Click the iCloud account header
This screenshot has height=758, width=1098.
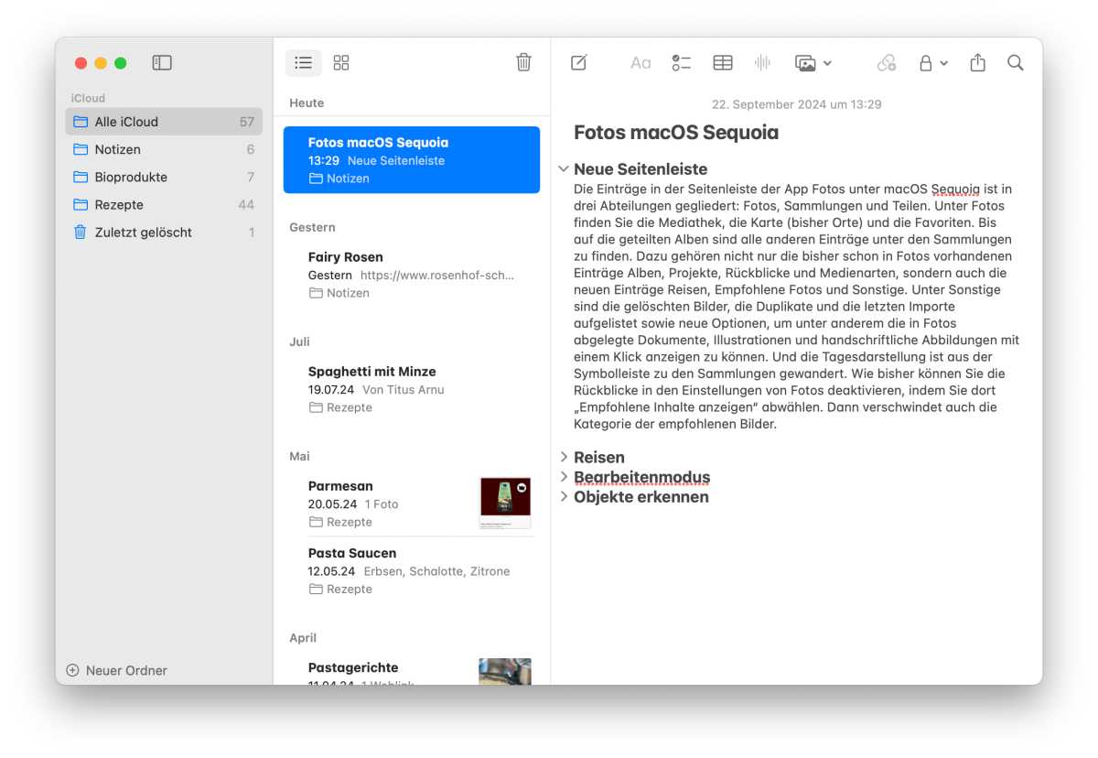point(88,98)
